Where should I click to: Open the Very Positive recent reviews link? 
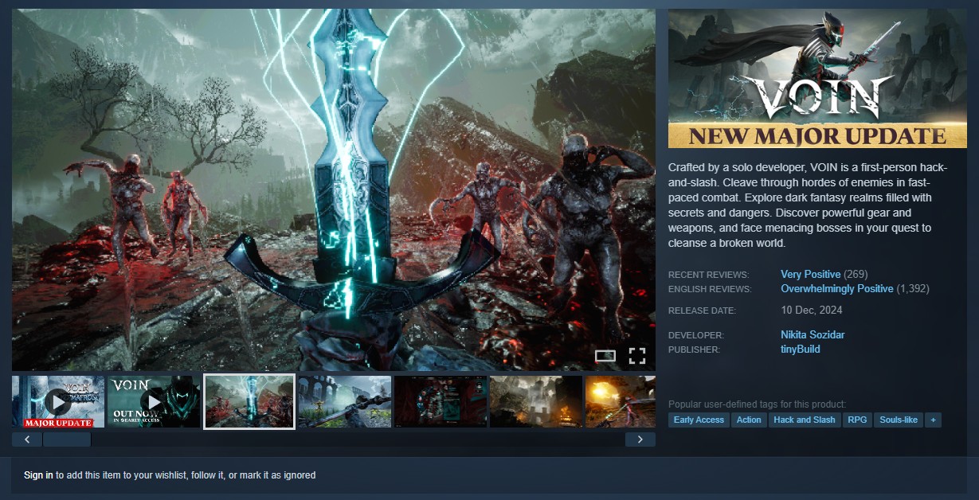click(811, 275)
